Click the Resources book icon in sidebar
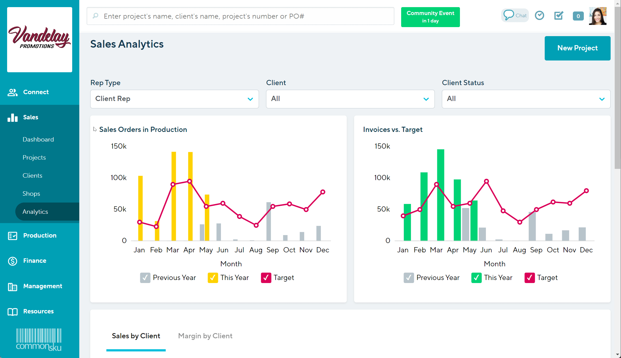Image resolution: width=621 pixels, height=358 pixels. click(x=12, y=311)
